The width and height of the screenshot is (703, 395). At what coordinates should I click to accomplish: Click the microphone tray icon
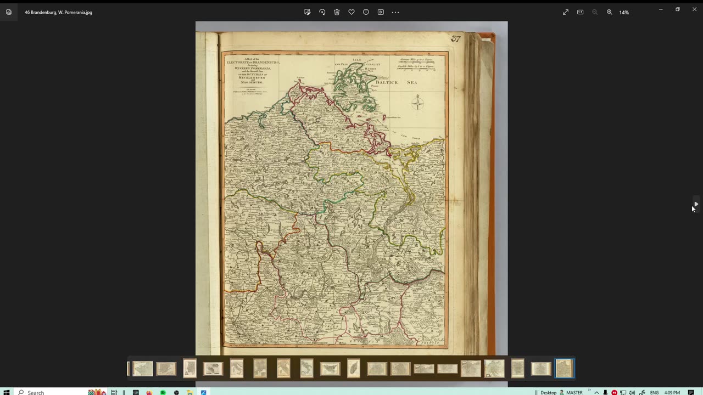pyautogui.click(x=605, y=392)
